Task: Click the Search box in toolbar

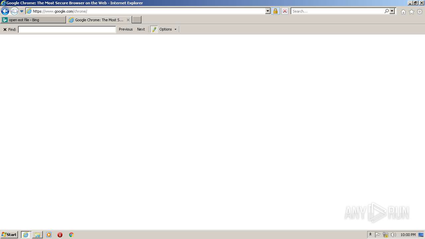Action: coord(337,11)
